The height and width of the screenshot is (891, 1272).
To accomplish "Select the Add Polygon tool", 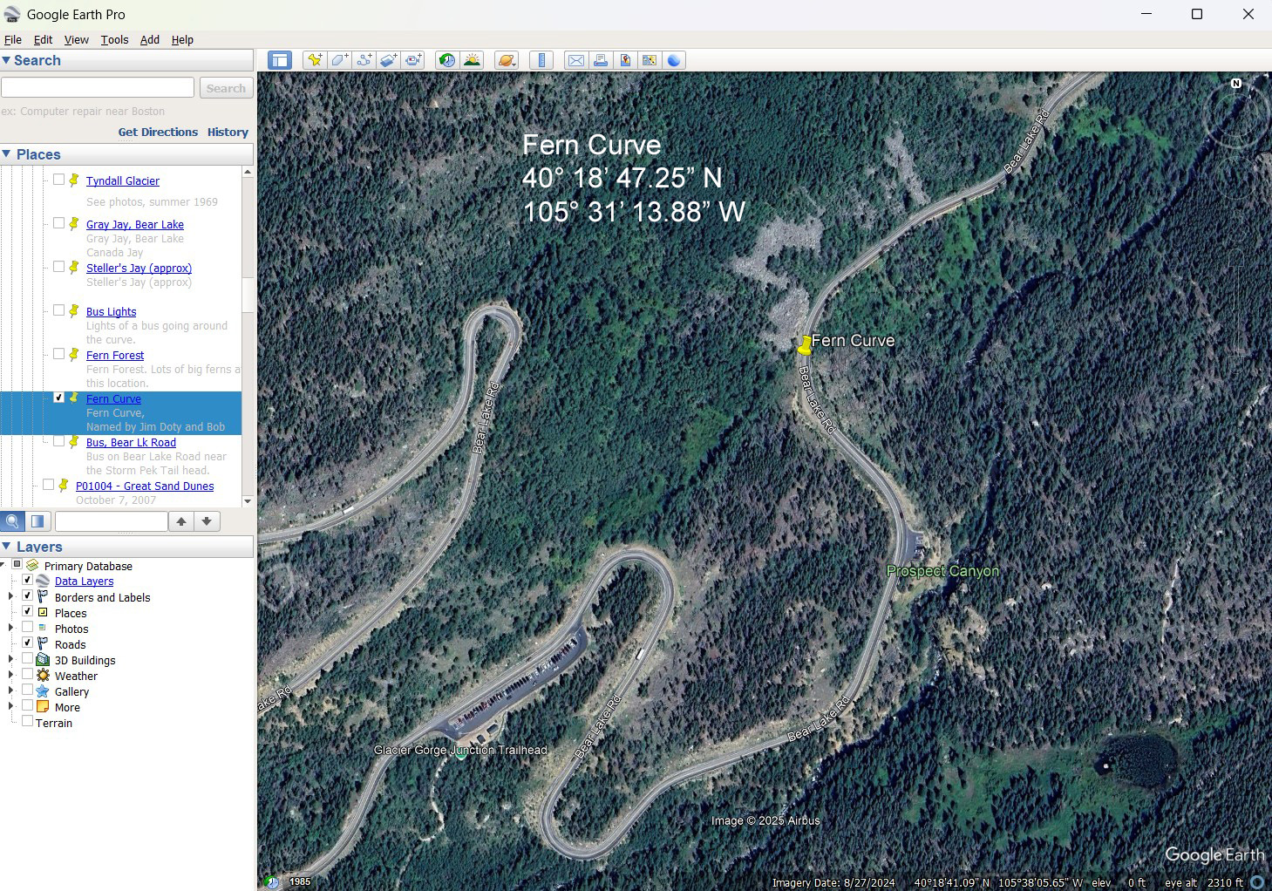I will [x=339, y=60].
